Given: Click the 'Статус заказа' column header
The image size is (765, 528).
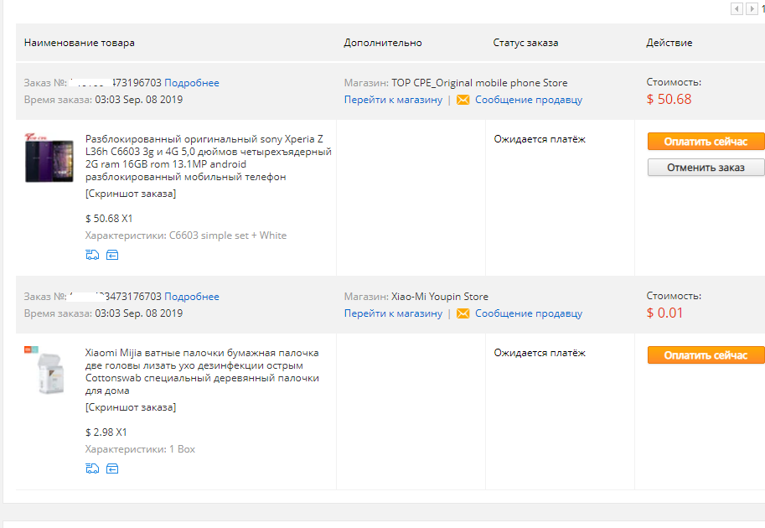Looking at the screenshot, I should point(525,43).
